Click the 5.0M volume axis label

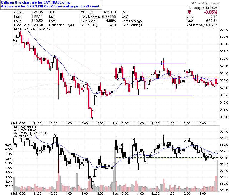tap(9, 145)
